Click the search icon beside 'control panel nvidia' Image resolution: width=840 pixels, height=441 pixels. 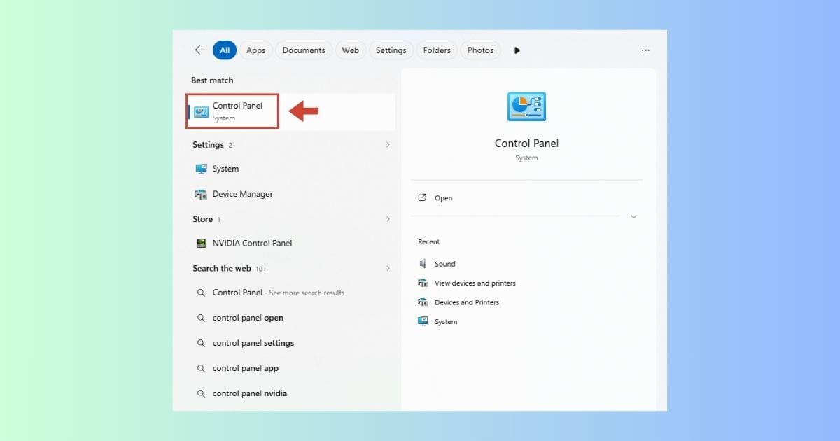(x=201, y=393)
